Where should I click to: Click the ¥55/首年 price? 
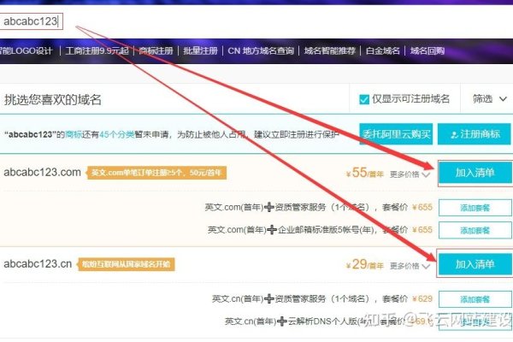(365, 173)
